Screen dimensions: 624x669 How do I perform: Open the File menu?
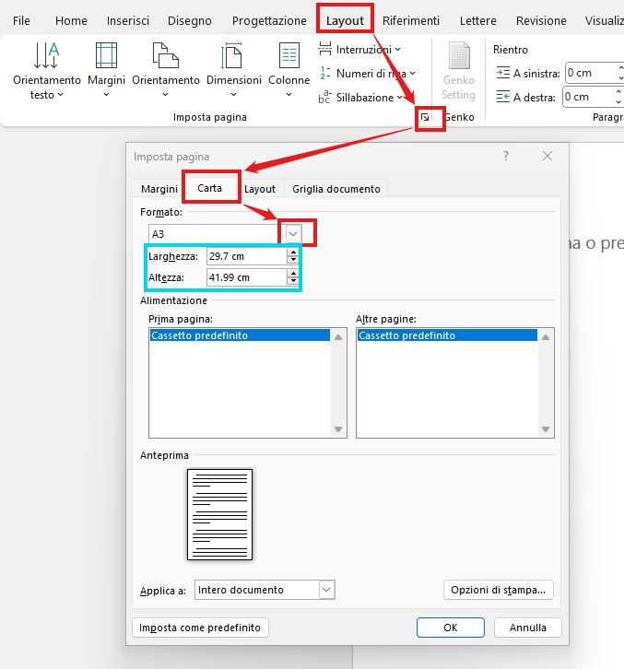(21, 20)
